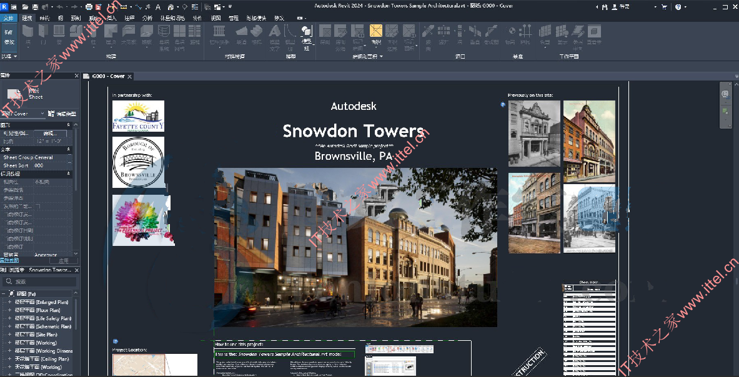Open the Autodesk App Store cart icon
The width and height of the screenshot is (739, 377).
(665, 7)
